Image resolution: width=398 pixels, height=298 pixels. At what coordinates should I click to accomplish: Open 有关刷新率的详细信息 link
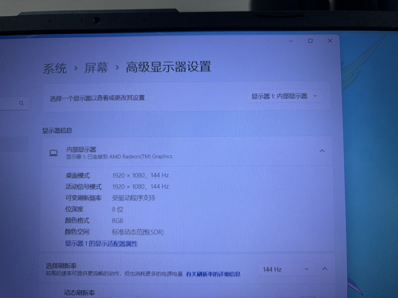coord(213,274)
